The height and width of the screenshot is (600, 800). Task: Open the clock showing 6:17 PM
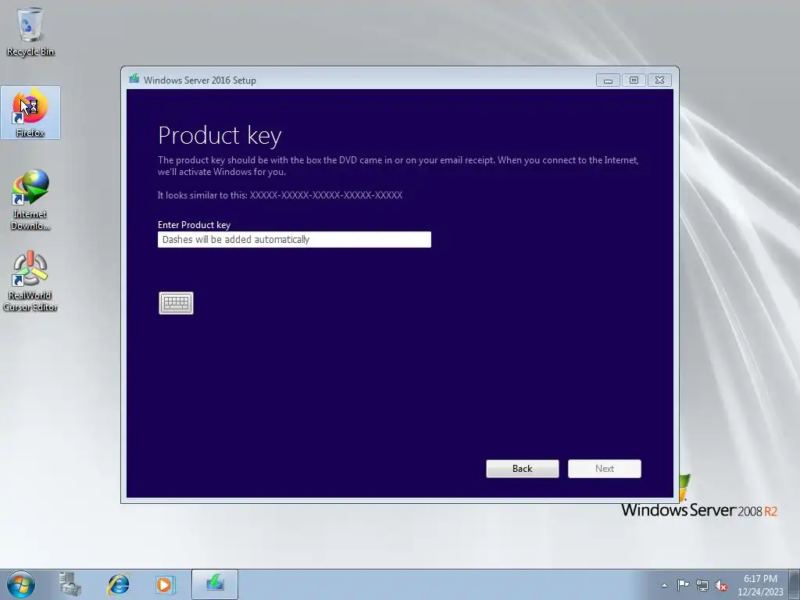[x=760, y=585]
